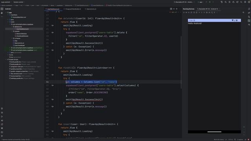The width and height of the screenshot is (251, 141).
Task: Switch editor to Code only view
Action: (171, 9)
